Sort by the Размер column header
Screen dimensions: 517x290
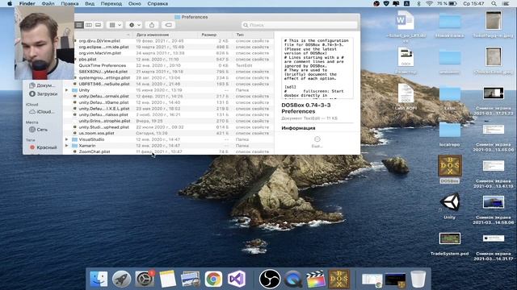[x=209, y=35]
